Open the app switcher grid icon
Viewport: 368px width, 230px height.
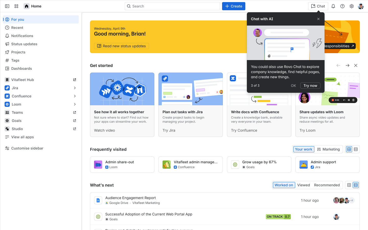[x=16, y=6]
